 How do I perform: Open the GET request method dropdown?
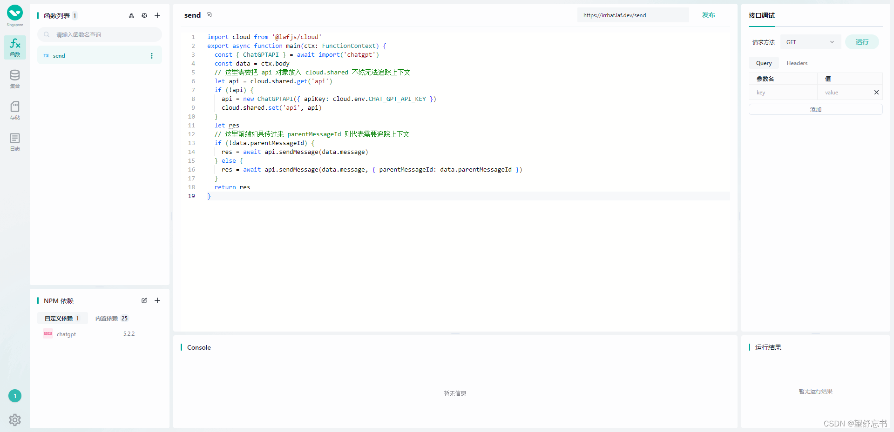(x=810, y=42)
